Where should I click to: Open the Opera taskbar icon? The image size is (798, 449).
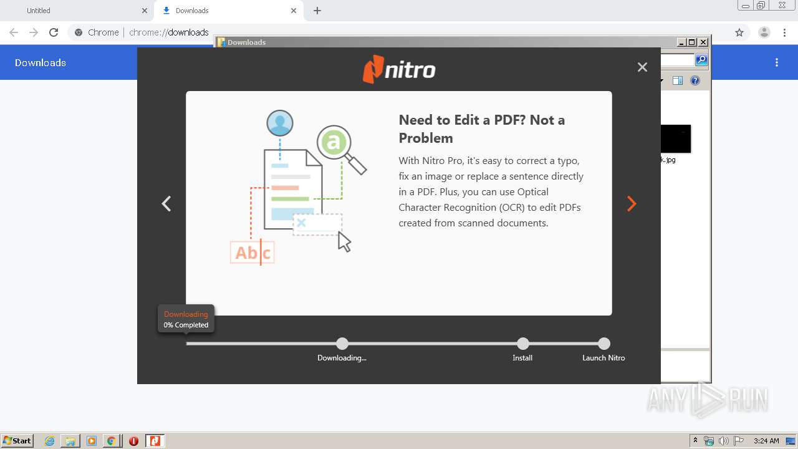click(x=133, y=441)
